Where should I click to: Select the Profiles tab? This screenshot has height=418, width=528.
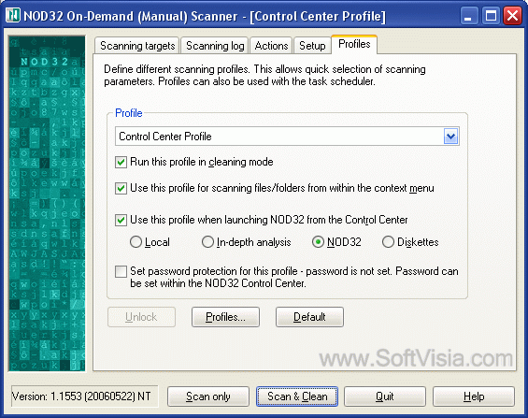(354, 44)
